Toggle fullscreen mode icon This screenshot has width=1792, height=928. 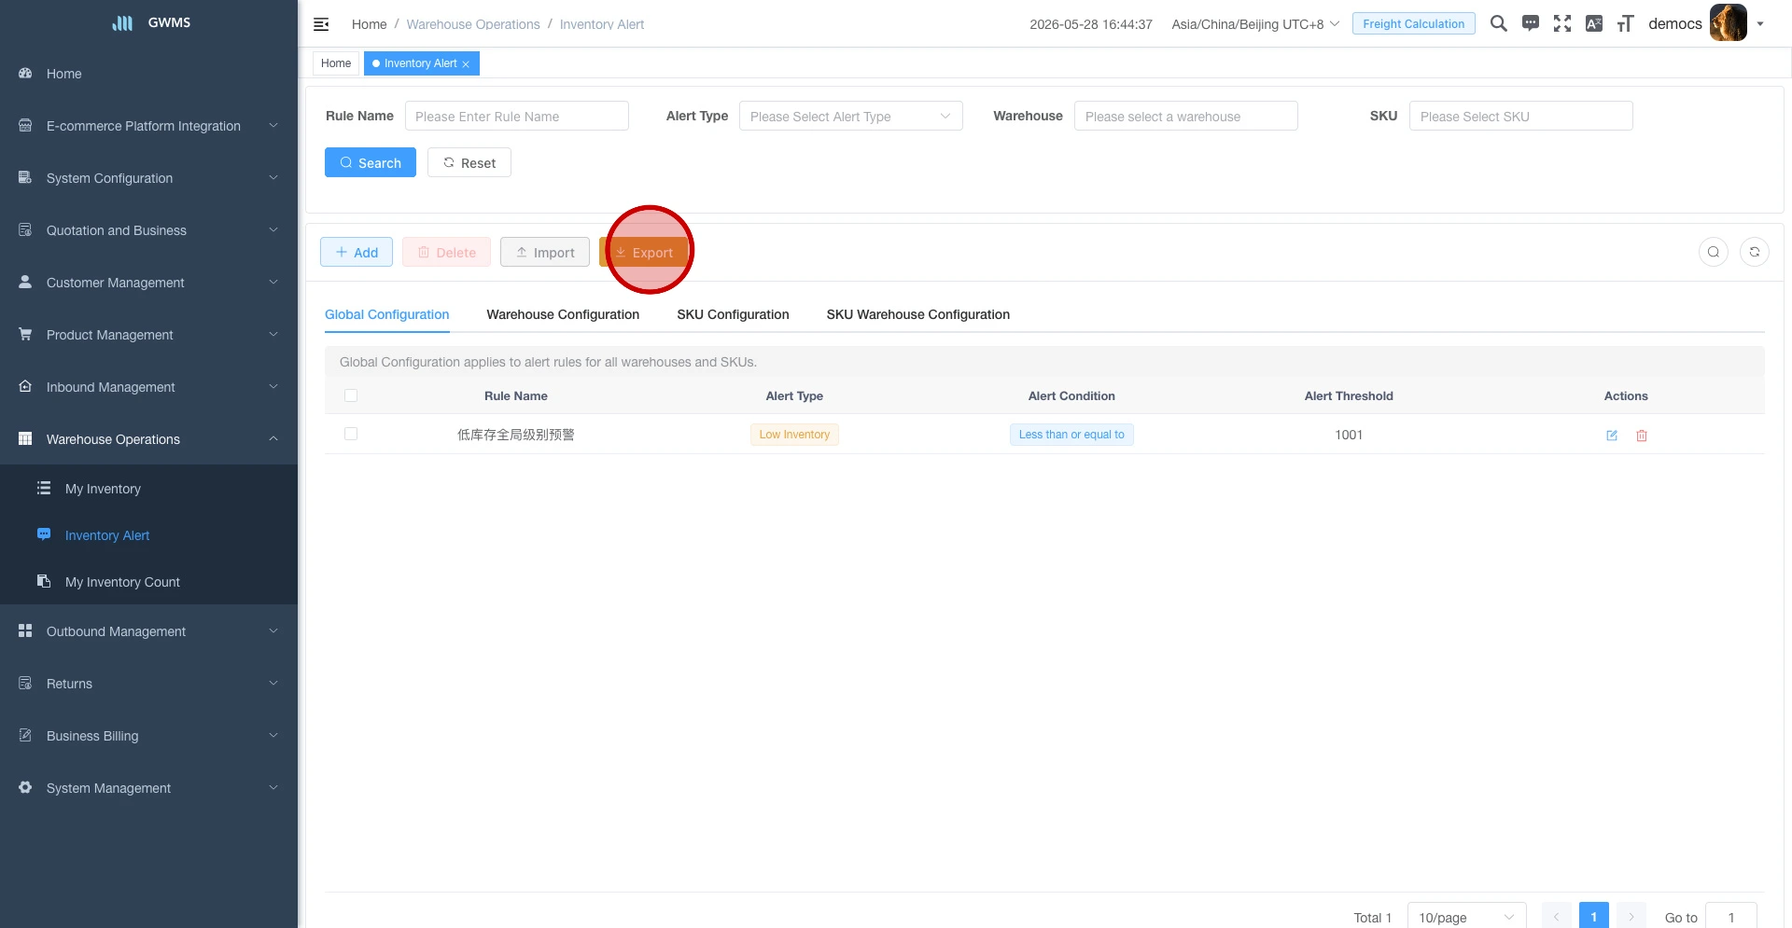pyautogui.click(x=1562, y=23)
